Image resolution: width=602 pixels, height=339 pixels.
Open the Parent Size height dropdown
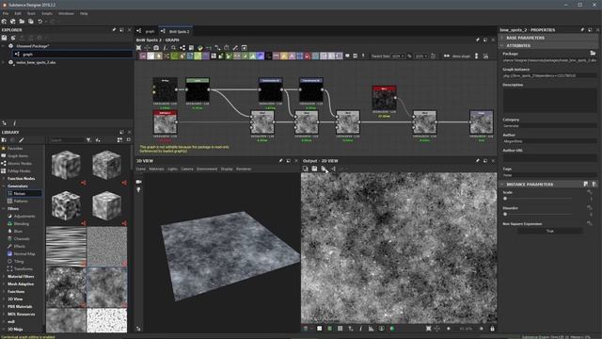[x=420, y=56]
